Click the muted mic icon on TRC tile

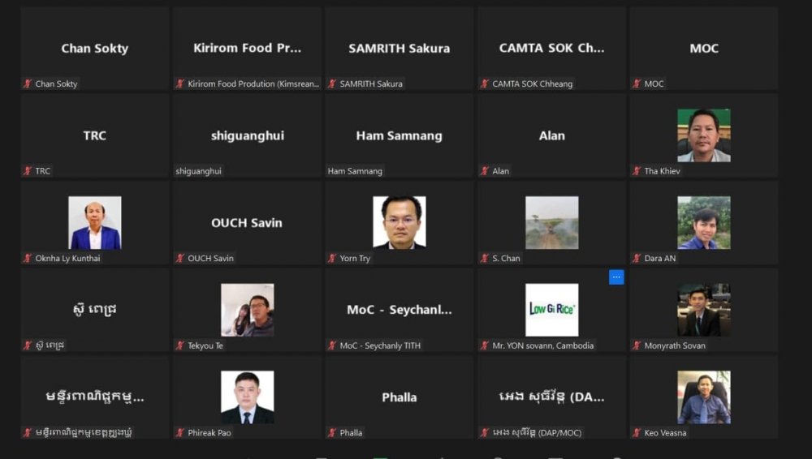[28, 171]
